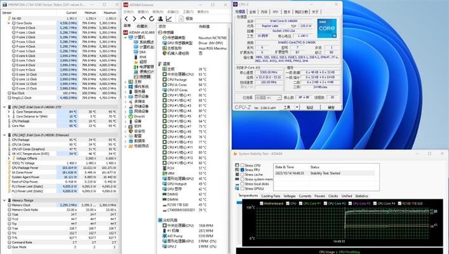Click the Stress GPU(s) monitor icon
This screenshot has height=254, width=449.
[237, 189]
